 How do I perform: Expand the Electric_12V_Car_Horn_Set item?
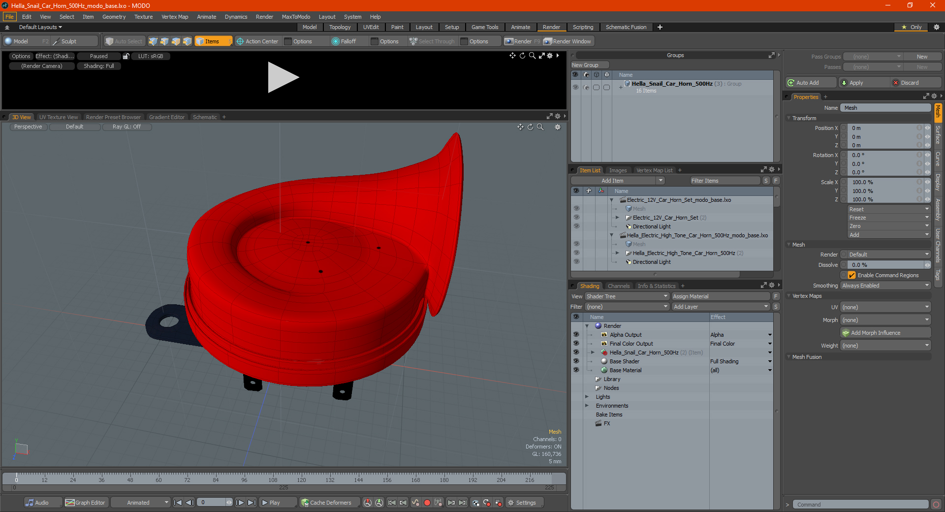pos(618,218)
